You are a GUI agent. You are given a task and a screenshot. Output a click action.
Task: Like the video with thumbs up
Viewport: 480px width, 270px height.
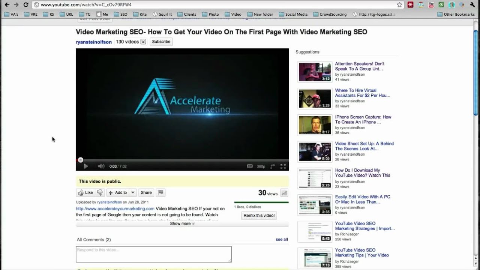coord(85,193)
